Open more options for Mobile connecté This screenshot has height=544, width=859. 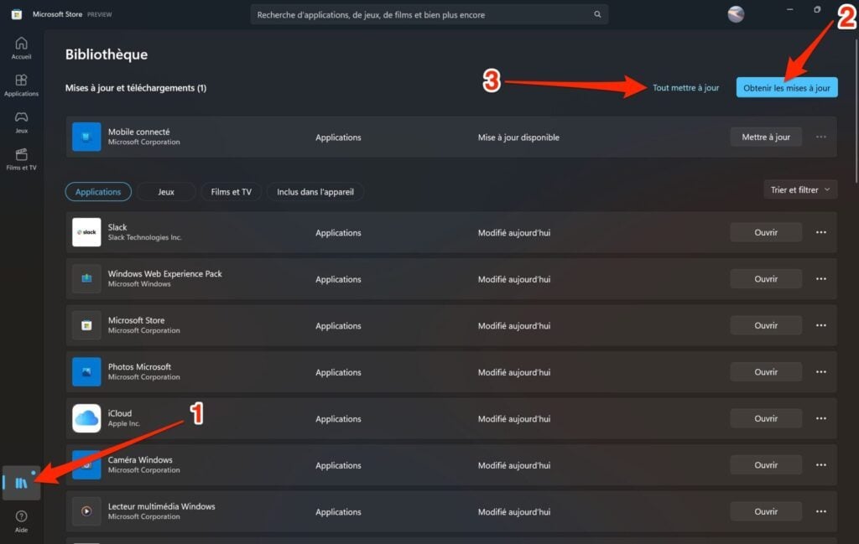(x=820, y=137)
